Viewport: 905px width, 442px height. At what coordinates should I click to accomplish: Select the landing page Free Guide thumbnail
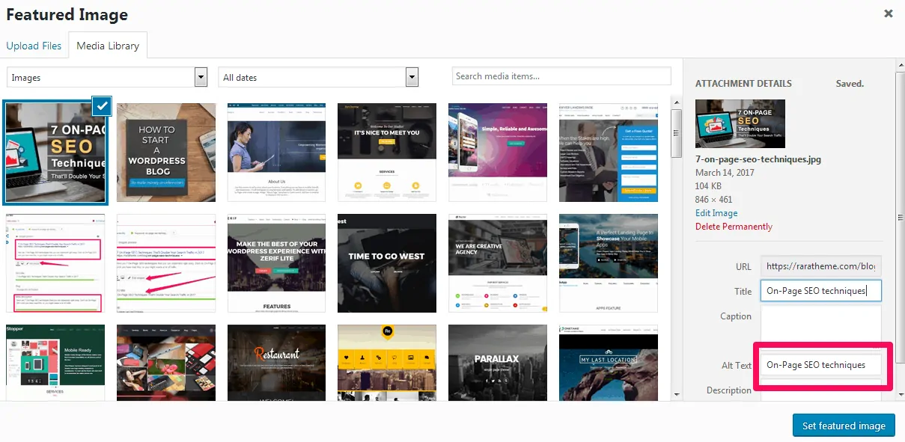pos(609,153)
